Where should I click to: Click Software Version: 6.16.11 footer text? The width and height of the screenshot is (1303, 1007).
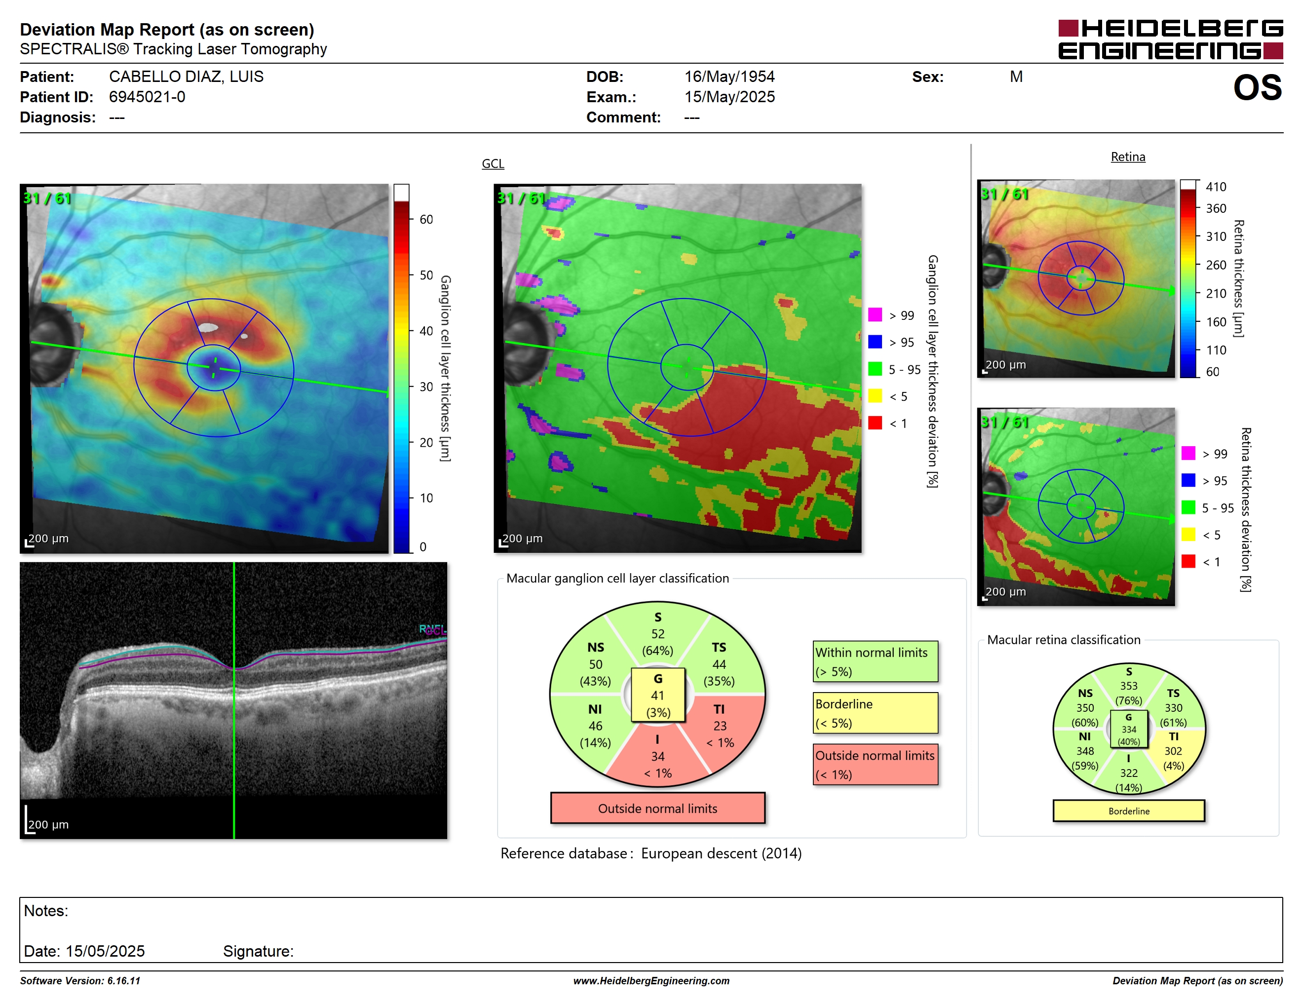(80, 981)
